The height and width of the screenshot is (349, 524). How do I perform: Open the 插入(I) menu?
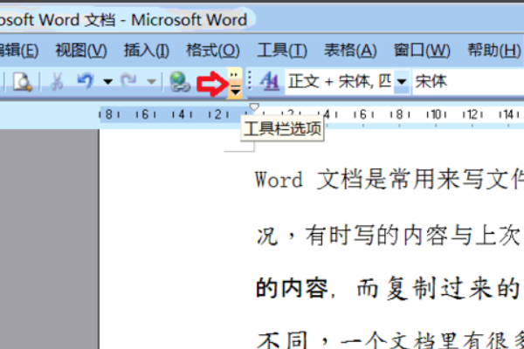pyautogui.click(x=147, y=51)
